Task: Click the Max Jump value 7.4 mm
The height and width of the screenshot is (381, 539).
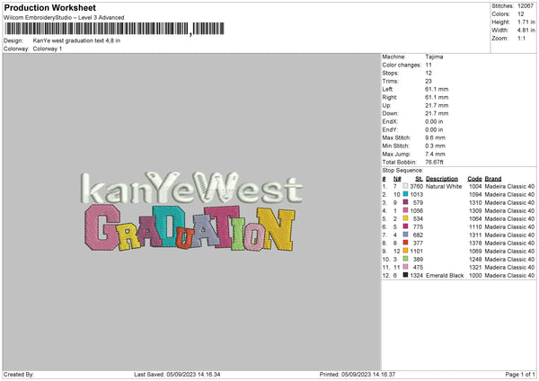Action: pos(435,154)
